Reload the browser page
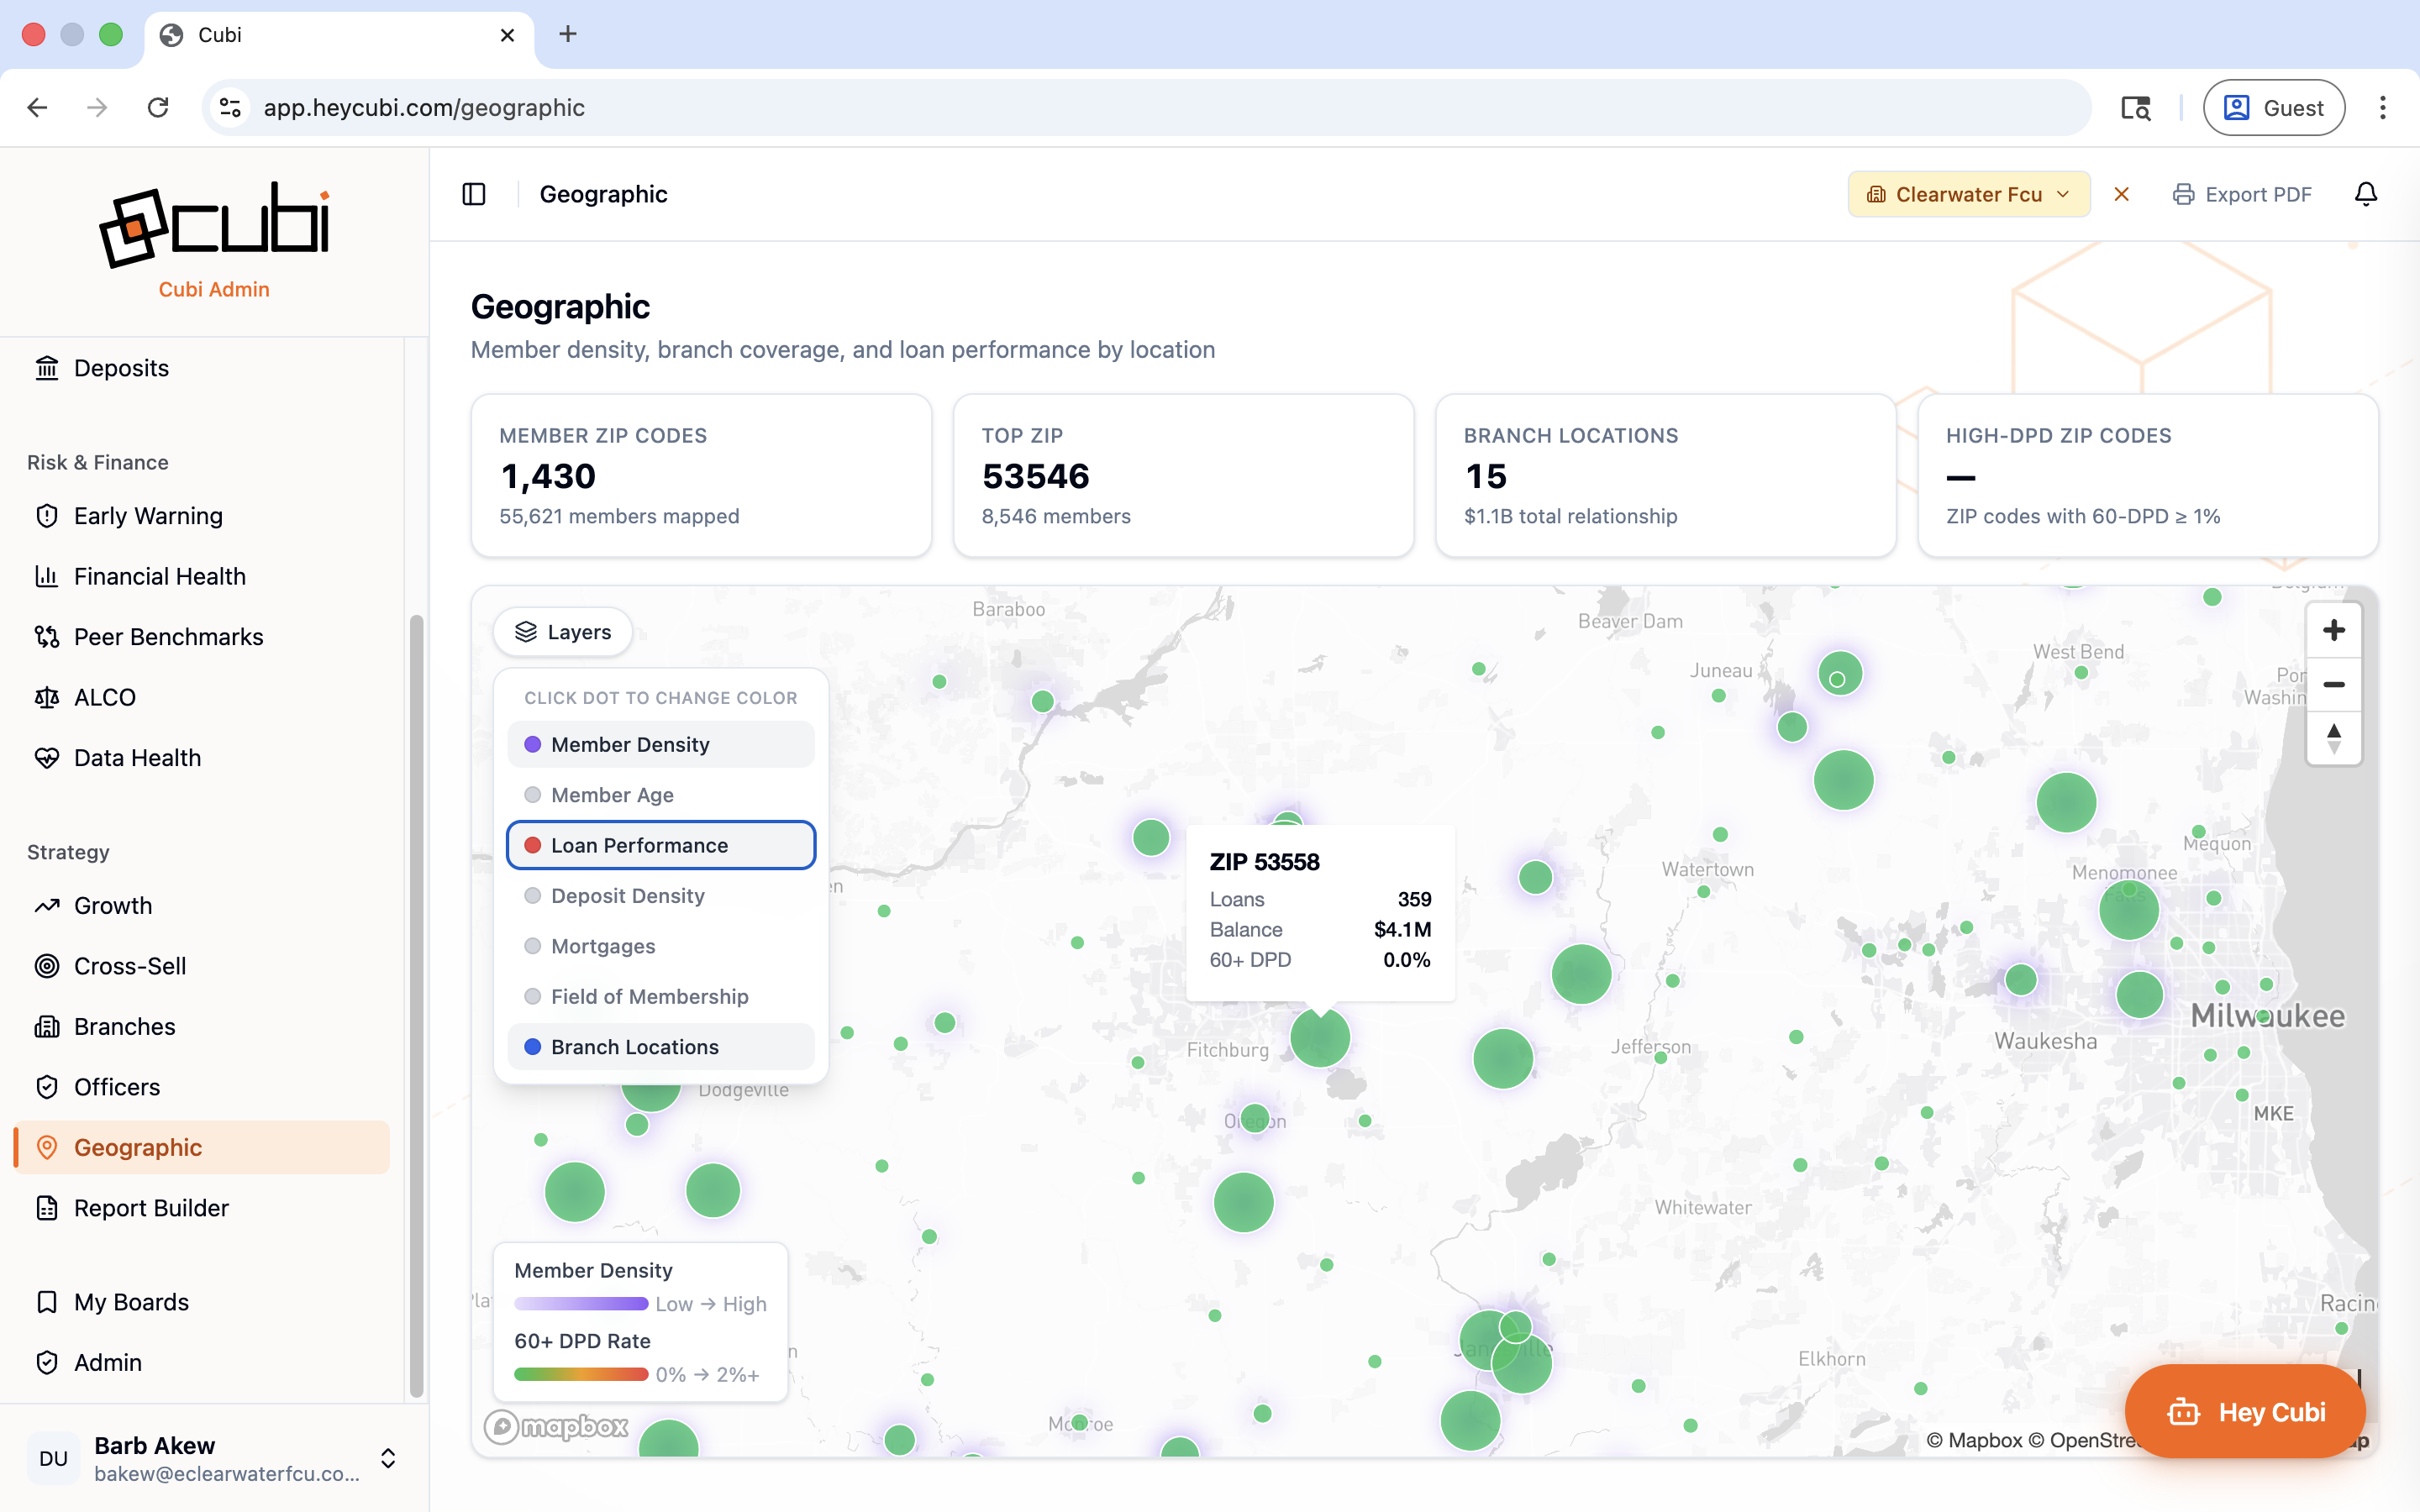Viewport: 2420px width, 1512px height. click(158, 108)
